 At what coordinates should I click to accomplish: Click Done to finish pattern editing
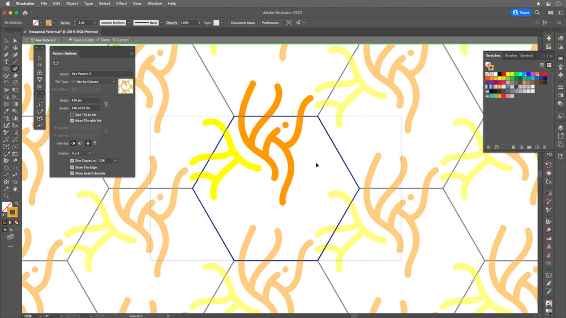coord(103,40)
